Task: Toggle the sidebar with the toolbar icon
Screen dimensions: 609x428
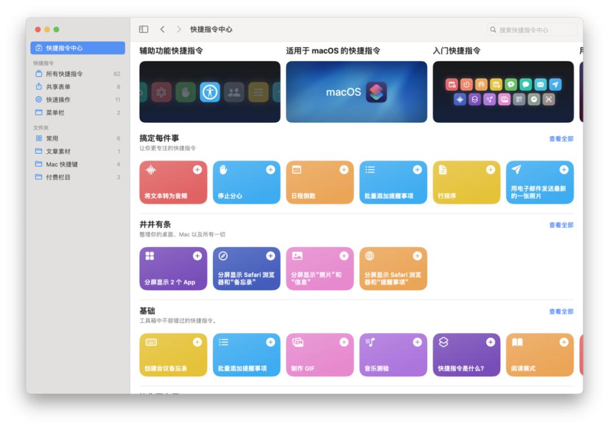Action: pyautogui.click(x=144, y=29)
